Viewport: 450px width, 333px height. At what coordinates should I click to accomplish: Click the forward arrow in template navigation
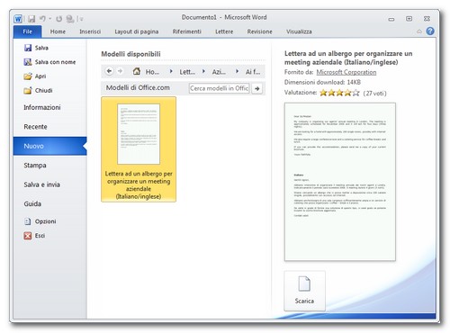pyautogui.click(x=120, y=71)
